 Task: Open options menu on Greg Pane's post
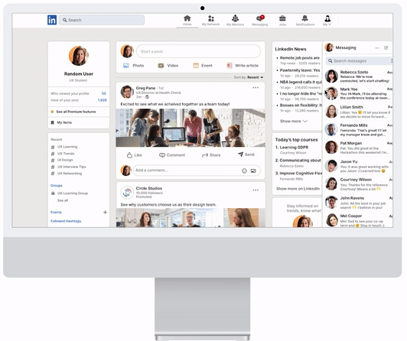(256, 88)
